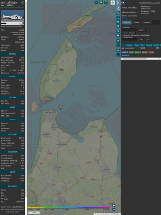
Task: Click the K map toolbar button
Action: pyautogui.click(x=118, y=26)
